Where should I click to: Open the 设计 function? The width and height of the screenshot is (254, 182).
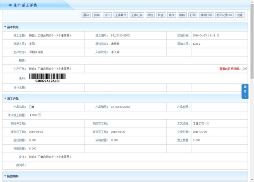click(107, 15)
